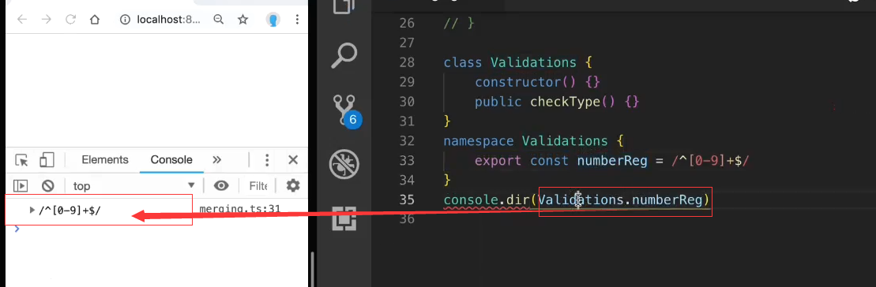
Task: Expand the logged regex object
Action: point(32,210)
